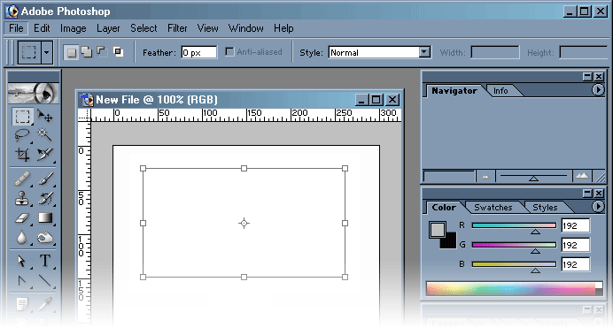Open the Style dropdown showing Normal
Viewport: 613px width, 335px height.
(x=379, y=52)
